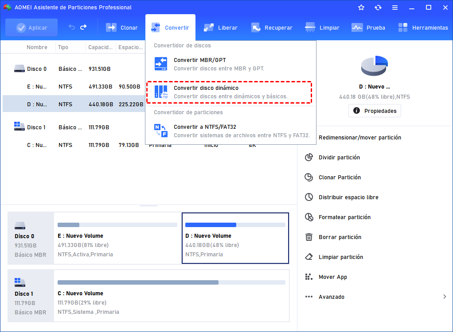Open the Clonar disk tool
Screen dimensions: 453x332
coord(122,27)
